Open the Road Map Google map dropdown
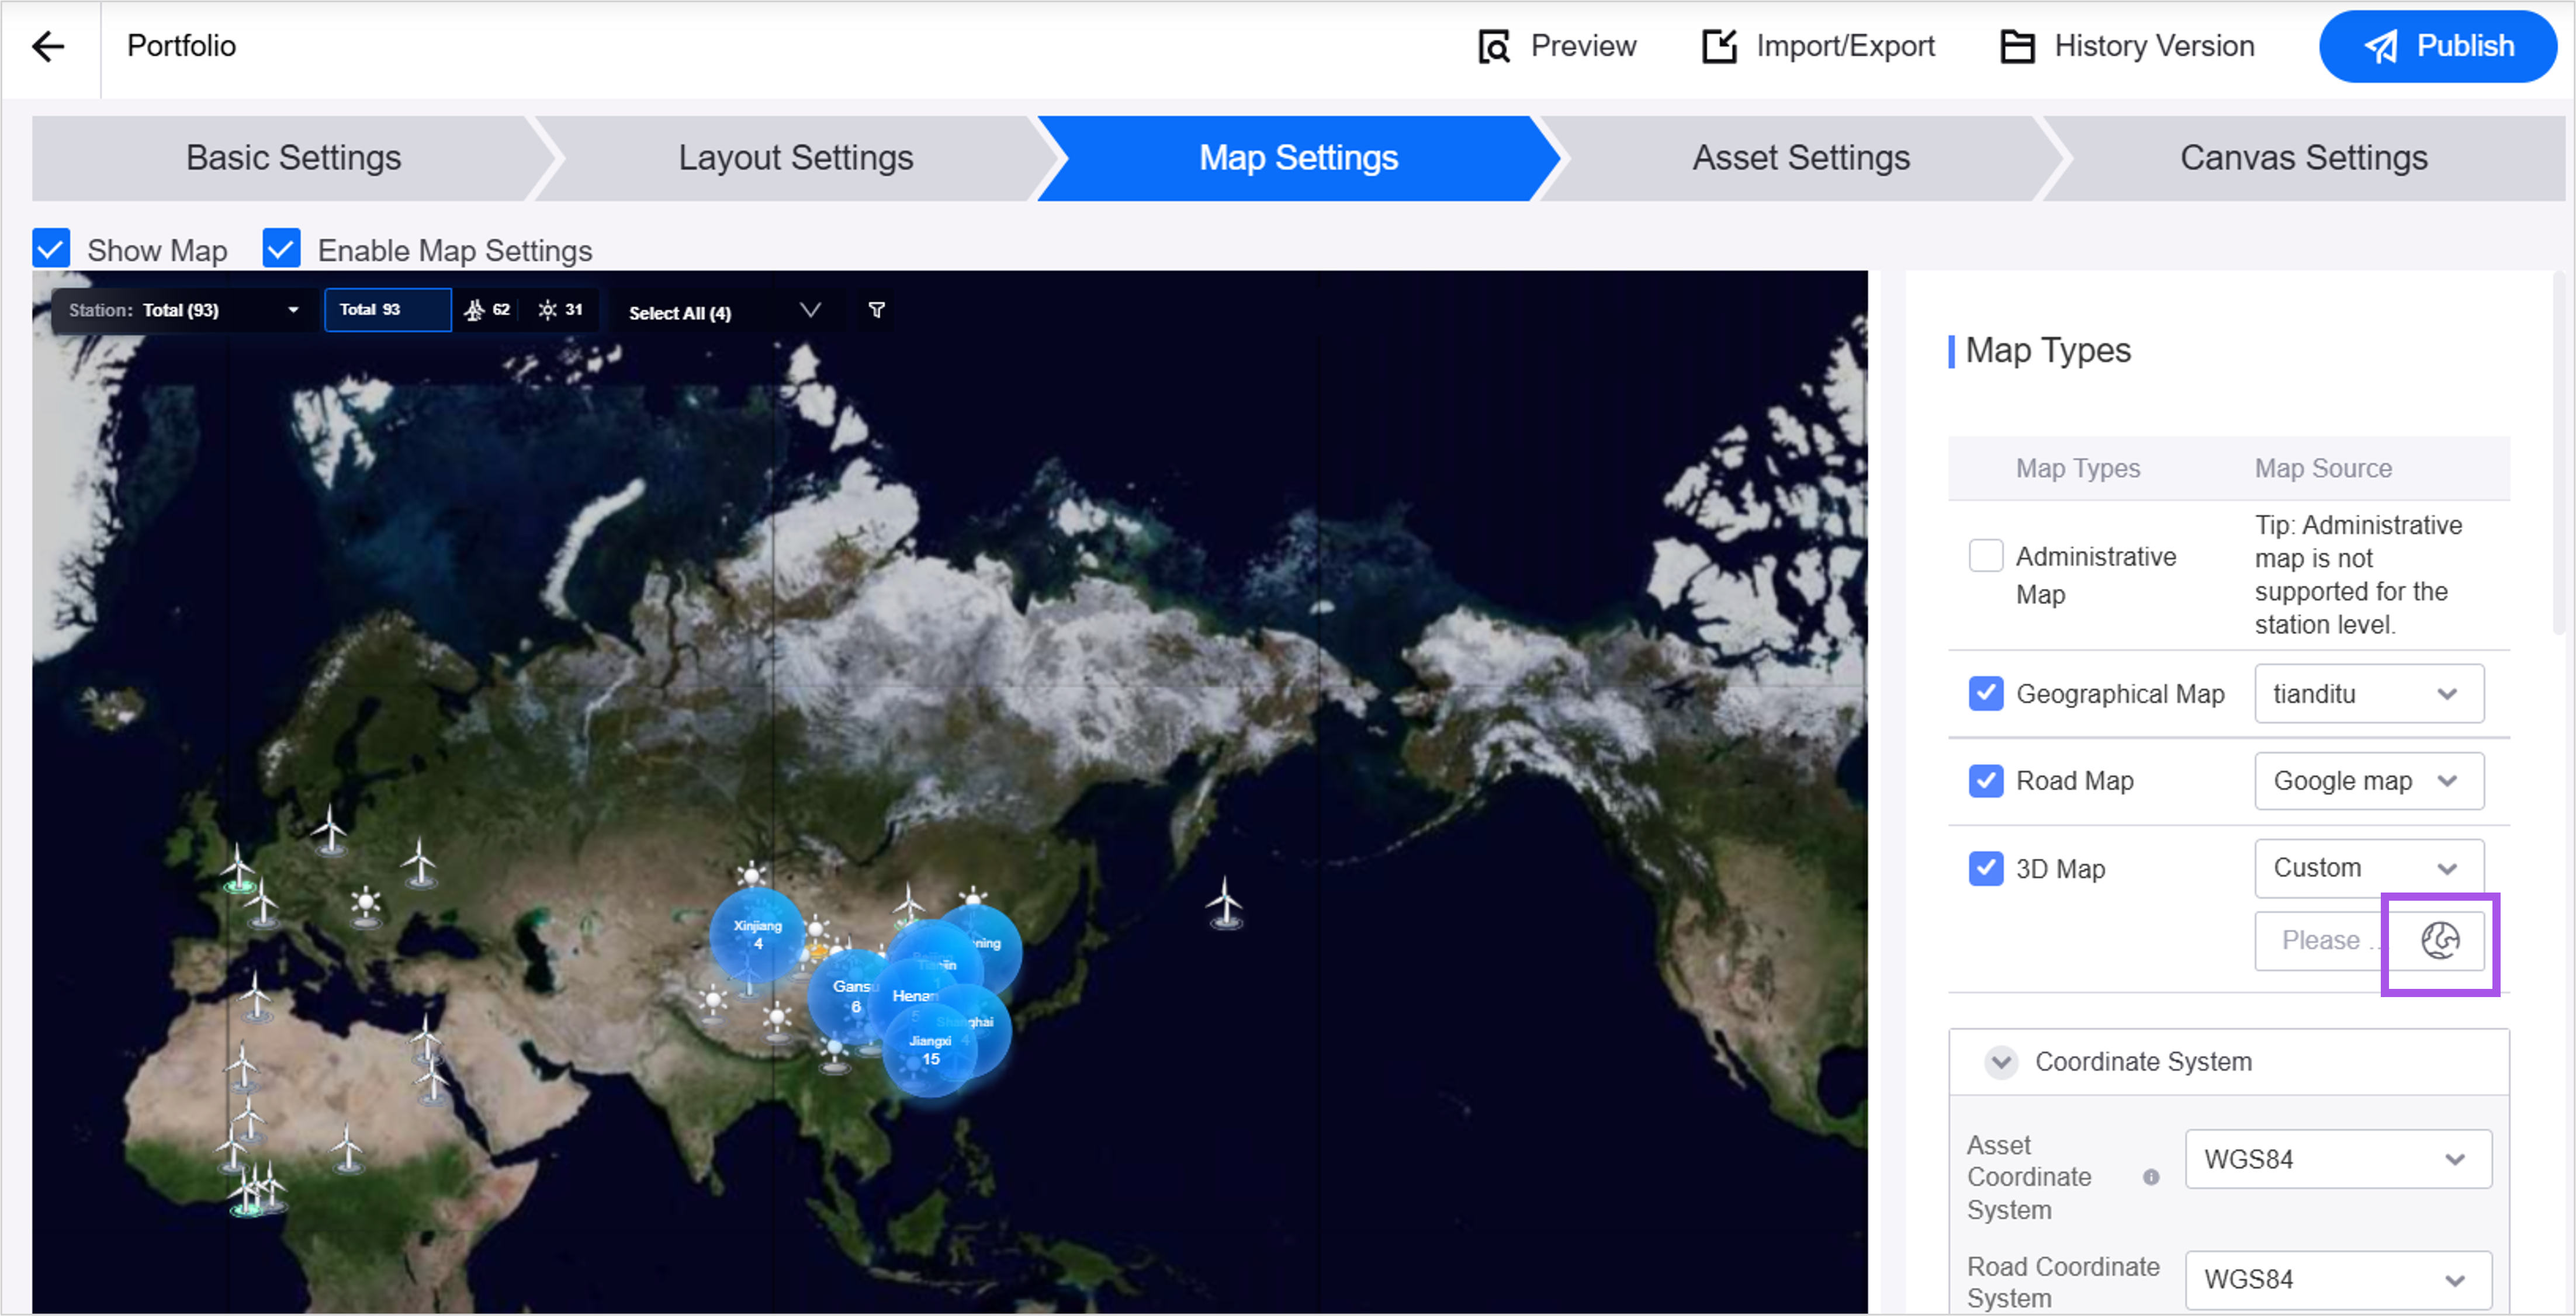The height and width of the screenshot is (1316, 2576). click(2367, 780)
